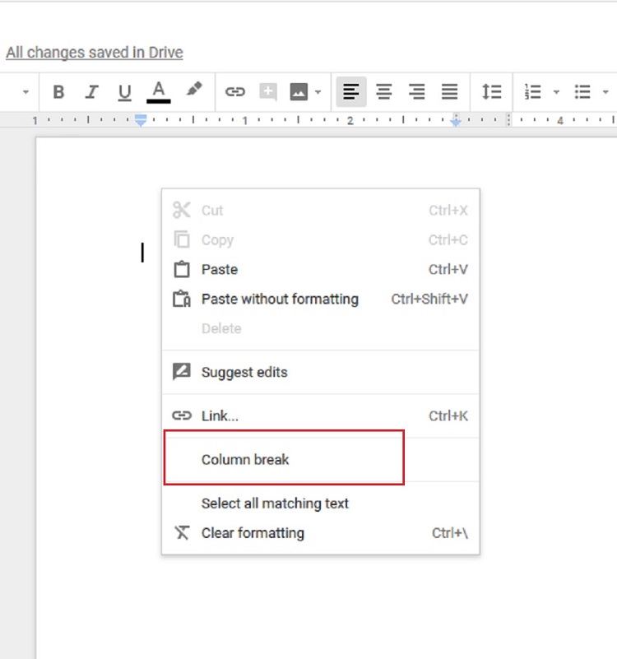The image size is (617, 659).
Task: Click the Clear formatting option
Action: (x=253, y=533)
